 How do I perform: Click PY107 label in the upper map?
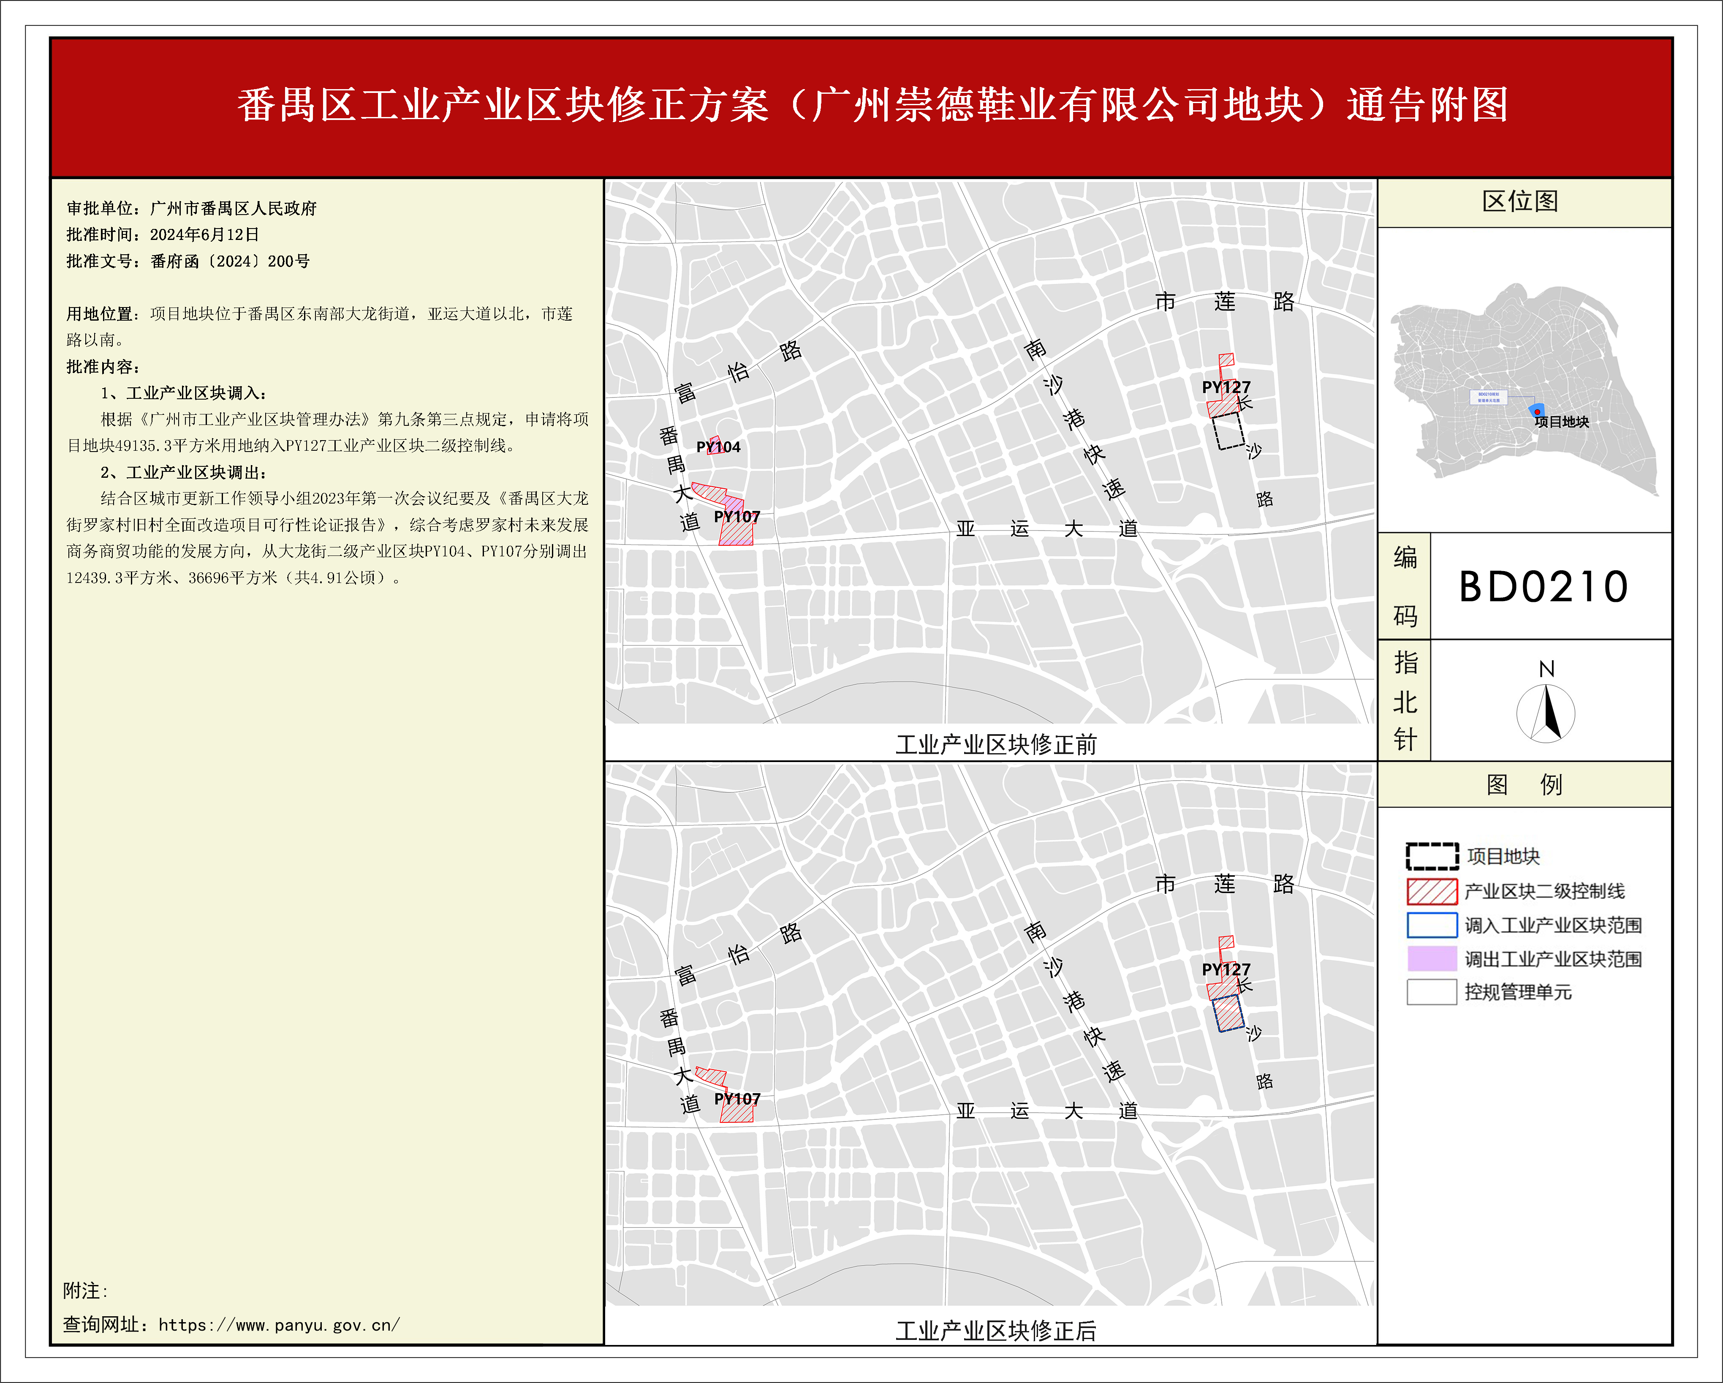(x=737, y=517)
